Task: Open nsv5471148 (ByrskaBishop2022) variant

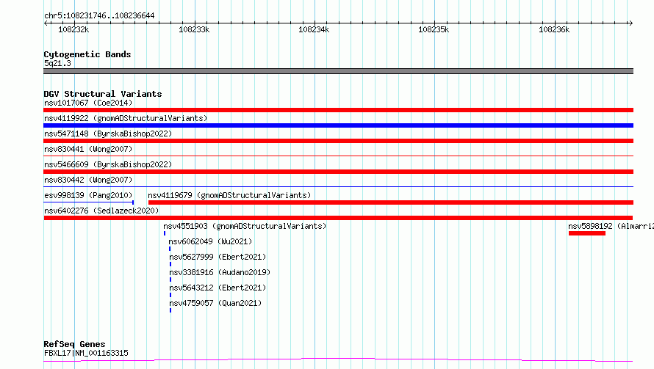Action: click(x=108, y=134)
